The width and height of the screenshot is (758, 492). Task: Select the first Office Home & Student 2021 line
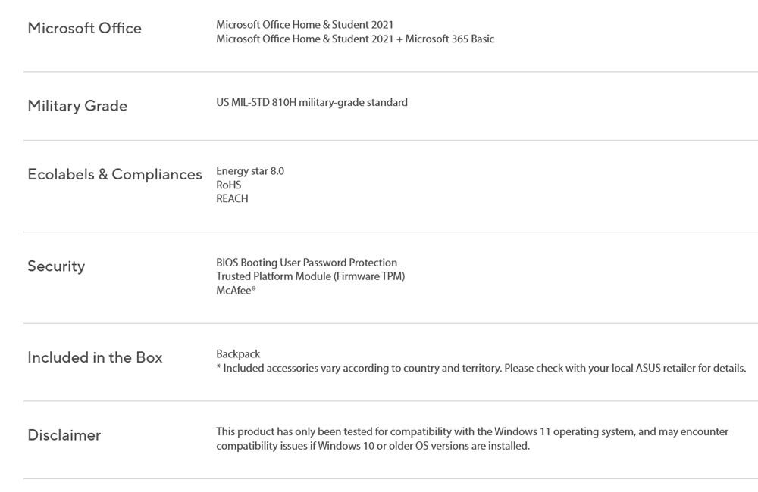pos(305,25)
